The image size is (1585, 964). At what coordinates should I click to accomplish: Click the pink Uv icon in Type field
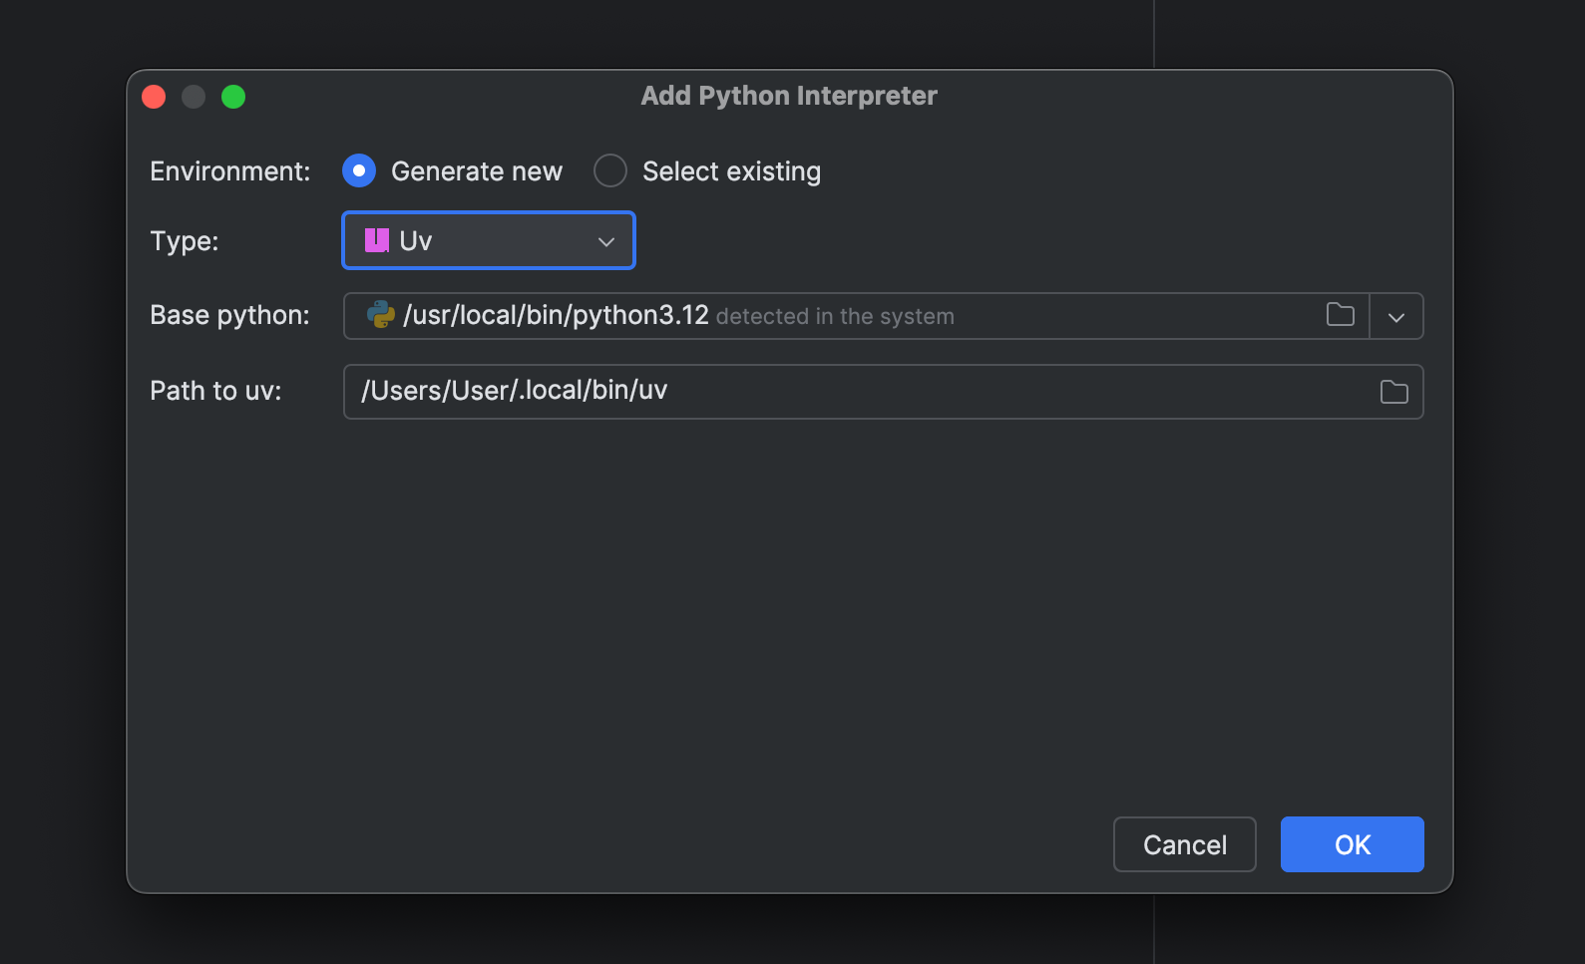click(376, 240)
